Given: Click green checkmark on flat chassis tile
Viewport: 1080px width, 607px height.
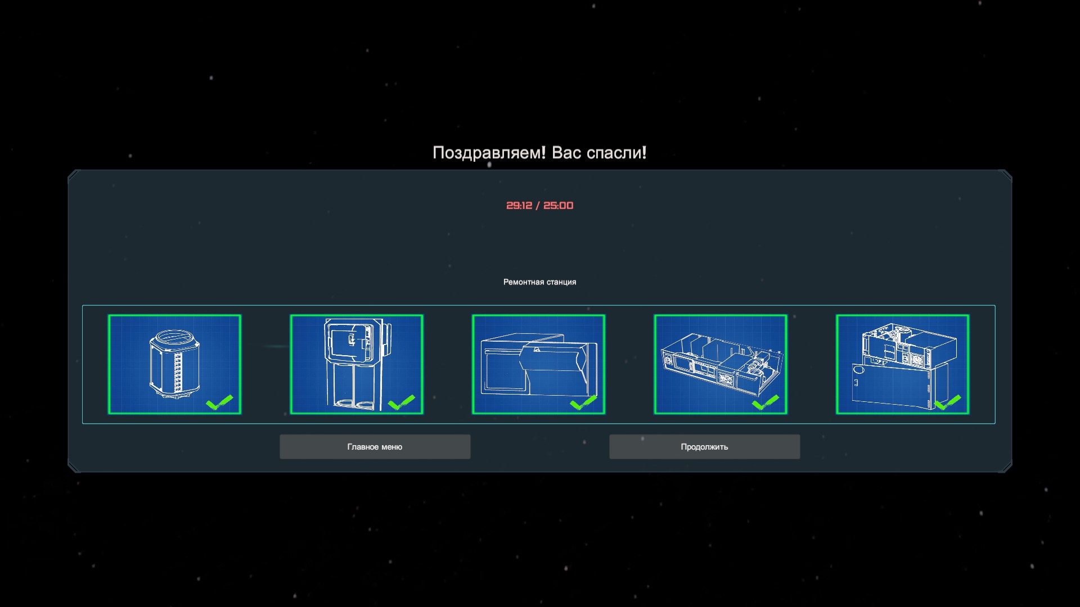Looking at the screenshot, I should [x=766, y=402].
